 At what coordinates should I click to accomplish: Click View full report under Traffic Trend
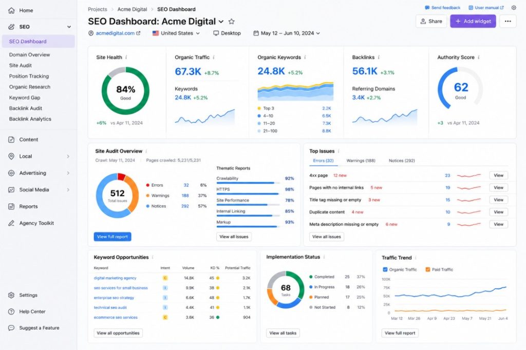point(400,333)
